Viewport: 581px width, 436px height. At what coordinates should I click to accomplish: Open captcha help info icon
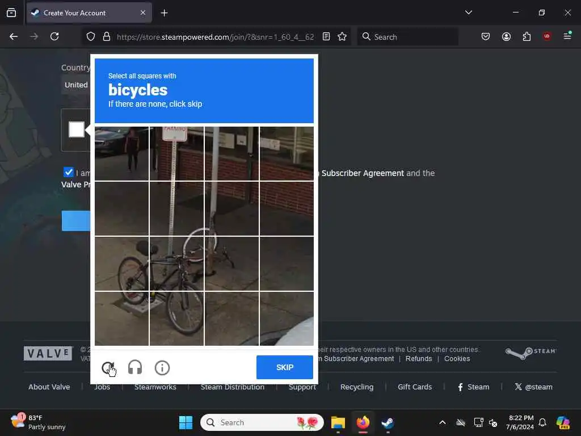coord(162,368)
